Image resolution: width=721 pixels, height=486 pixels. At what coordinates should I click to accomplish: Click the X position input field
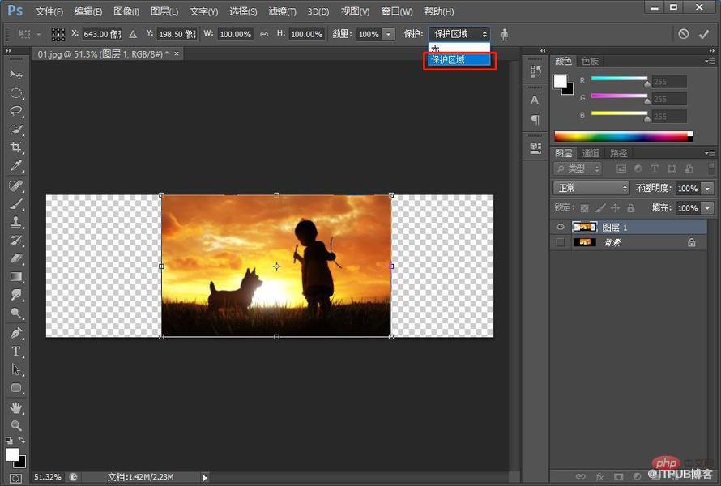pyautogui.click(x=102, y=34)
